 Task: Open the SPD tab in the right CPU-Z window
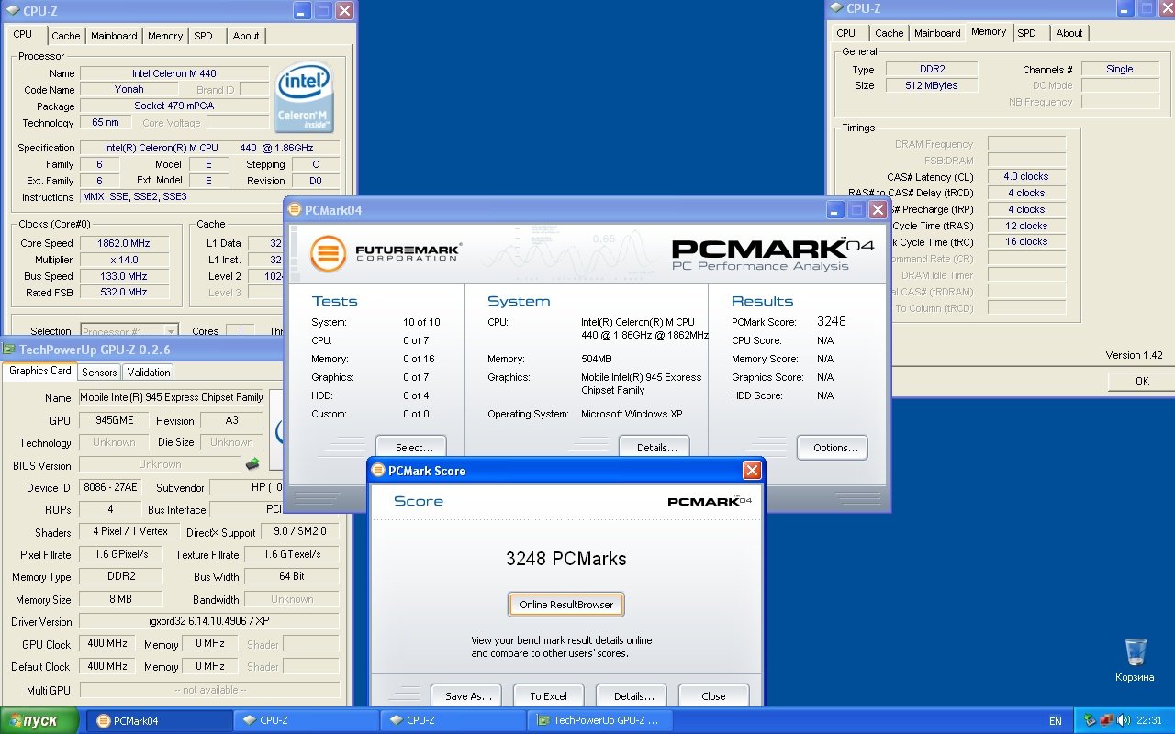pyautogui.click(x=1026, y=33)
